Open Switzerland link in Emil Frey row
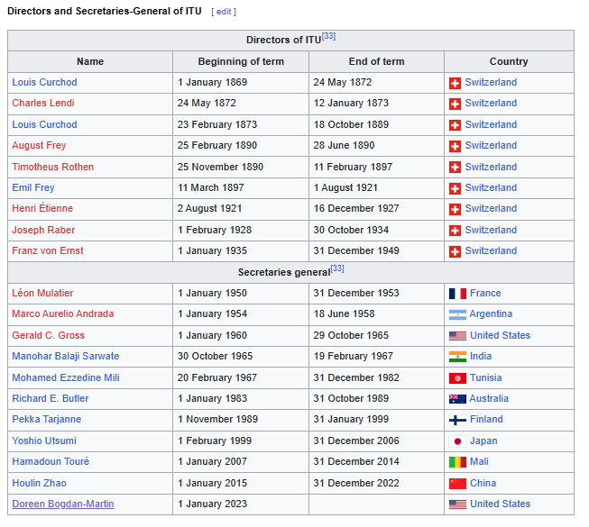589x527 pixels. point(491,187)
